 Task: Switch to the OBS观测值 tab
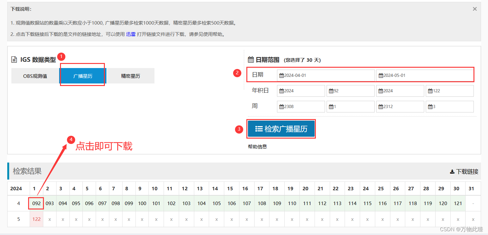pyautogui.click(x=35, y=76)
